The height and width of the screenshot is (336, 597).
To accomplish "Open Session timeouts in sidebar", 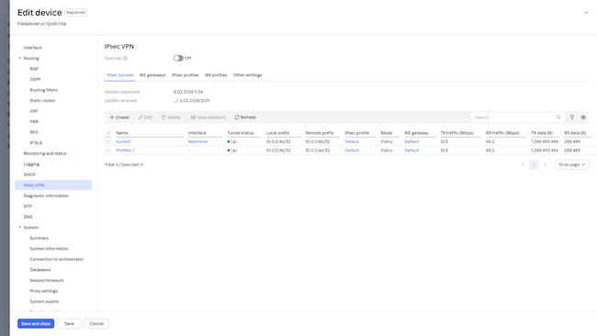I will [x=47, y=280].
